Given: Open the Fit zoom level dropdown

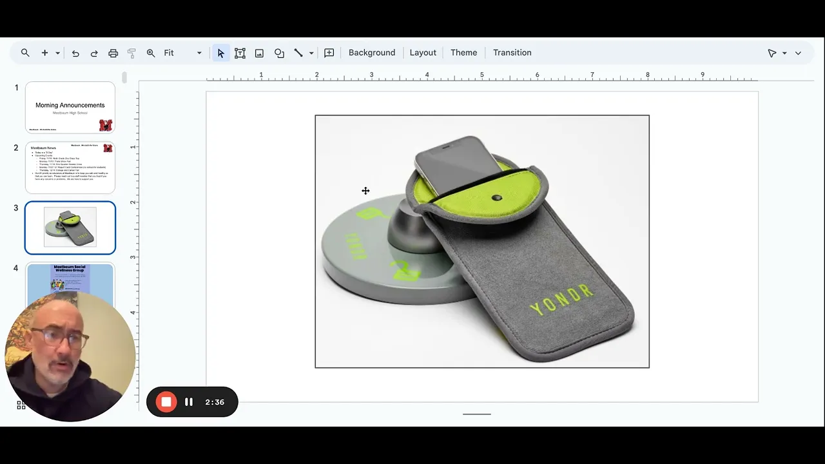Looking at the screenshot, I should point(183,53).
